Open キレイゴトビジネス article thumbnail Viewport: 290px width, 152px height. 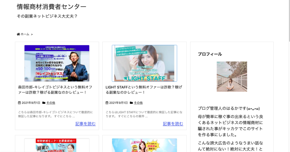click(x=57, y=63)
